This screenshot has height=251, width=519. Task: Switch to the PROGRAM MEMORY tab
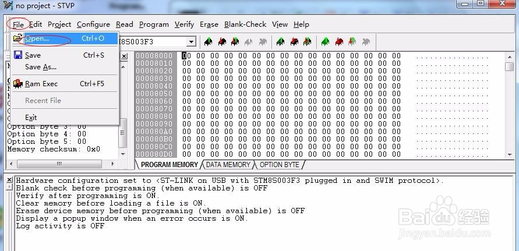pyautogui.click(x=169, y=165)
